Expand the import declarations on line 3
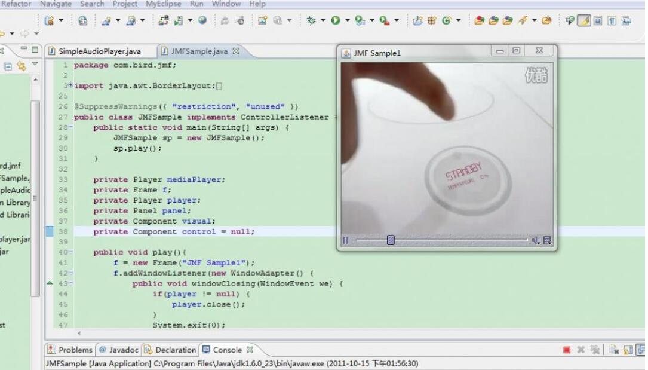 point(70,85)
